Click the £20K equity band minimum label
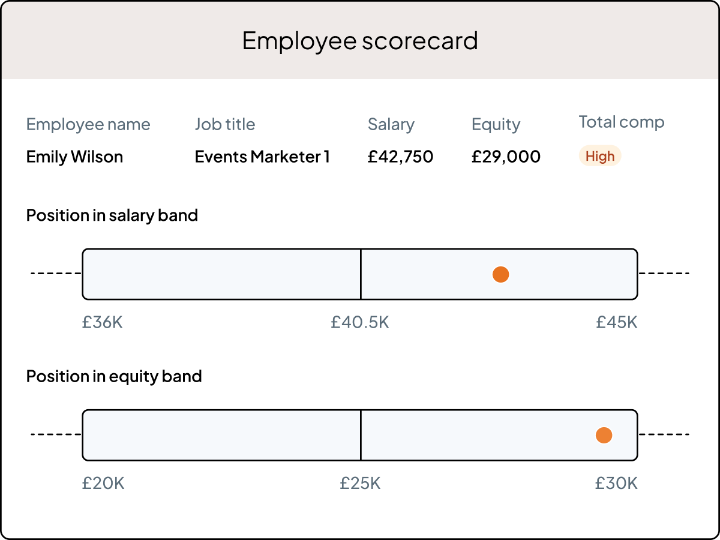The width and height of the screenshot is (720, 540). point(103,483)
